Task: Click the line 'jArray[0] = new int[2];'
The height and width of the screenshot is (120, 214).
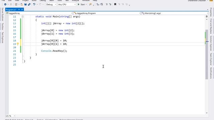Action: (x=58, y=30)
